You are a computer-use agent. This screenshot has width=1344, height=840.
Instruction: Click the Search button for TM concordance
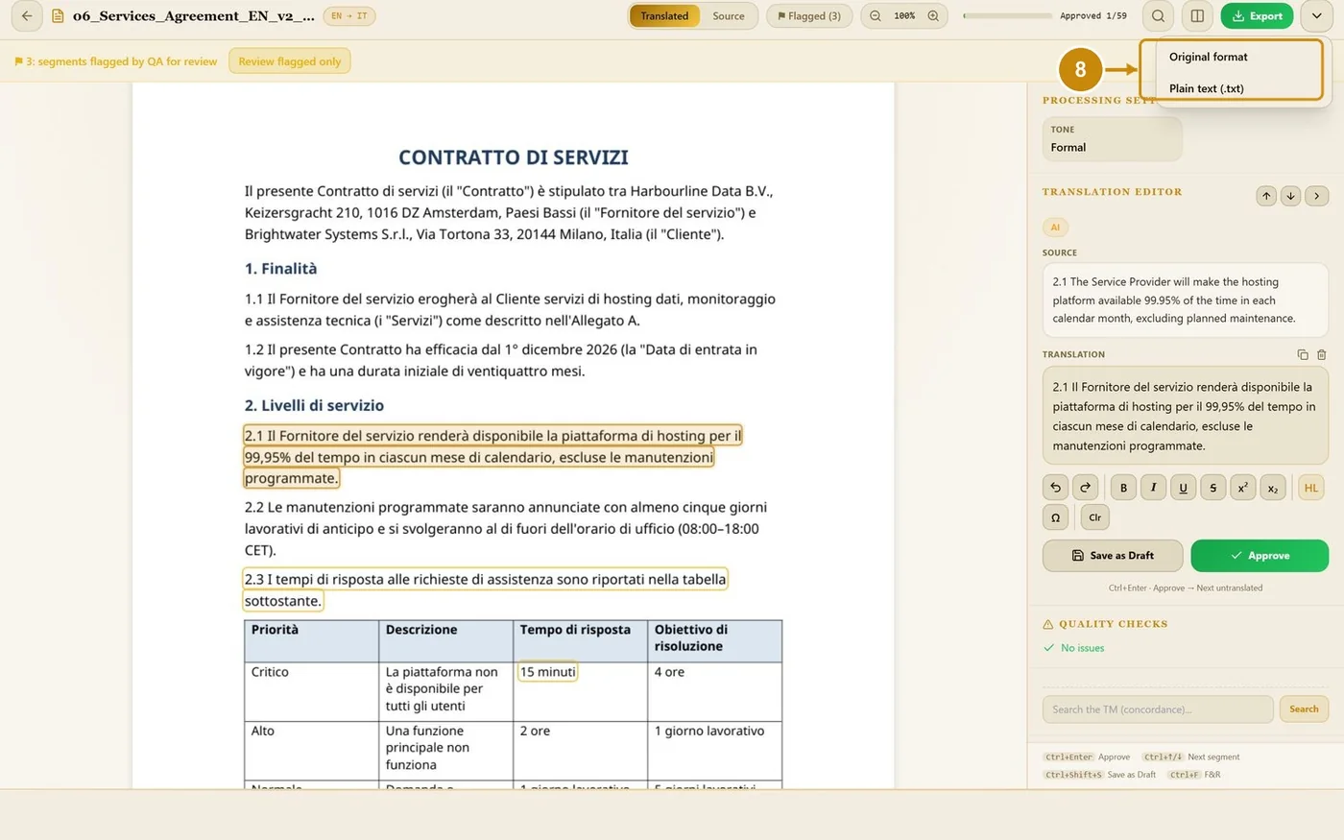[1304, 709]
